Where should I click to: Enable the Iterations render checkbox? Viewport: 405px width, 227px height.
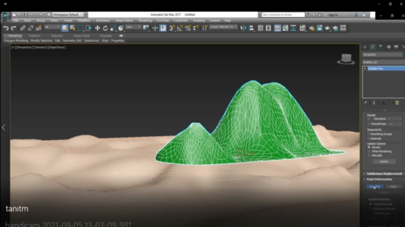pyautogui.click(x=369, y=119)
